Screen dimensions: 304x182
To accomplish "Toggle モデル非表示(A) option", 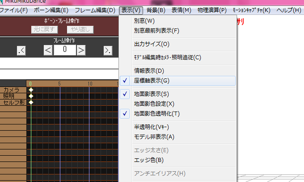I will [x=178, y=137].
